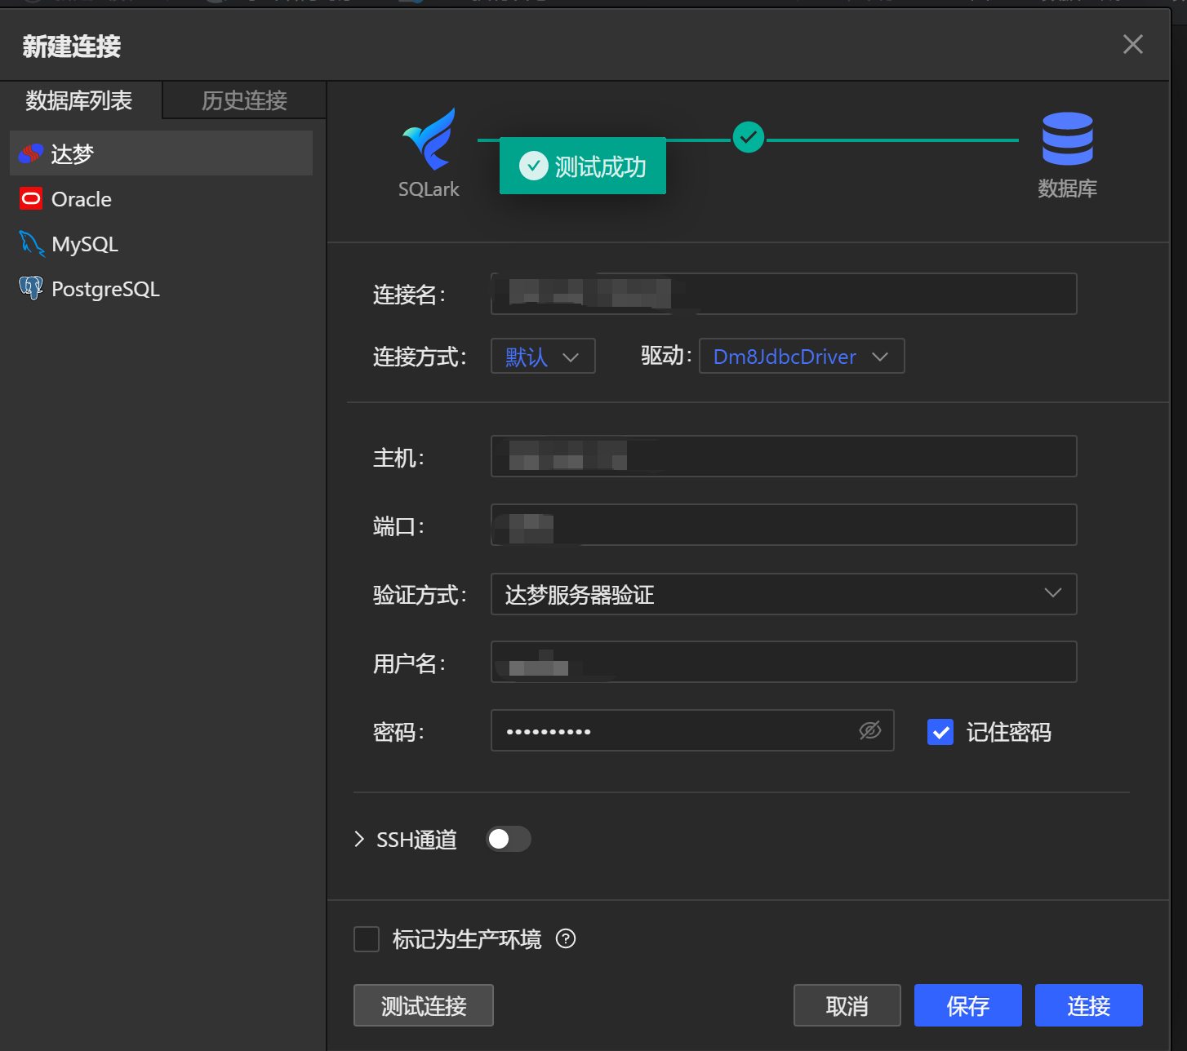Click the 连接名 input field
This screenshot has height=1051, width=1187.
click(783, 294)
